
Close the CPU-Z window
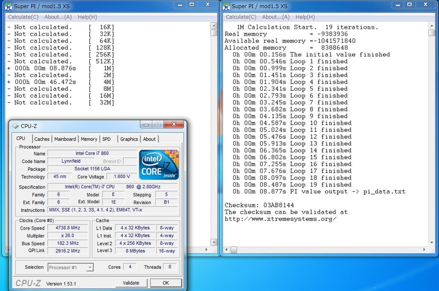[x=174, y=124]
